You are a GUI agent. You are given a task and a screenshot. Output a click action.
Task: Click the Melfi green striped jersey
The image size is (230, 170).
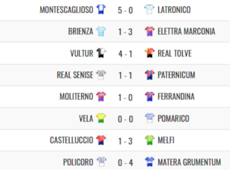tap(149, 140)
